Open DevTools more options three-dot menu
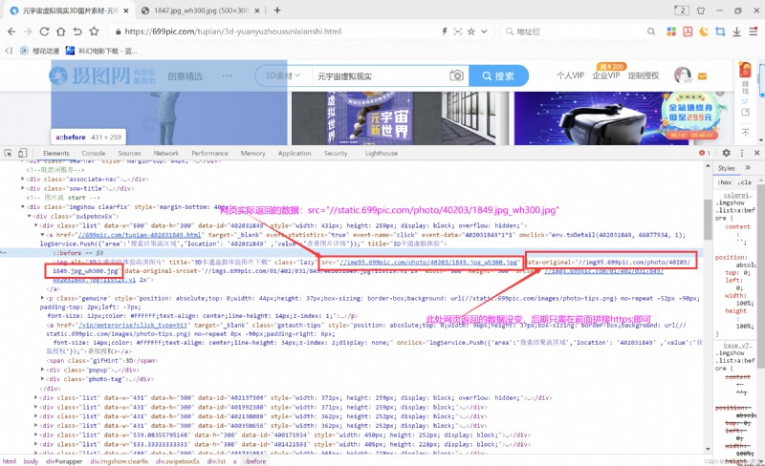Viewport: 765px width, 466px height. point(742,153)
